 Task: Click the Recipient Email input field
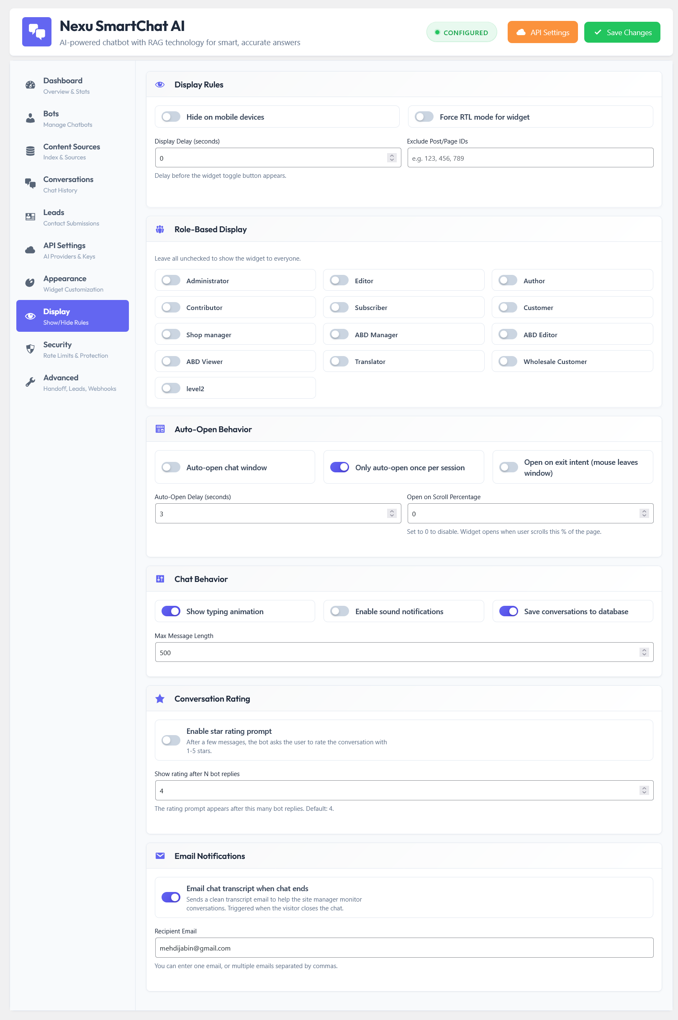[404, 947]
